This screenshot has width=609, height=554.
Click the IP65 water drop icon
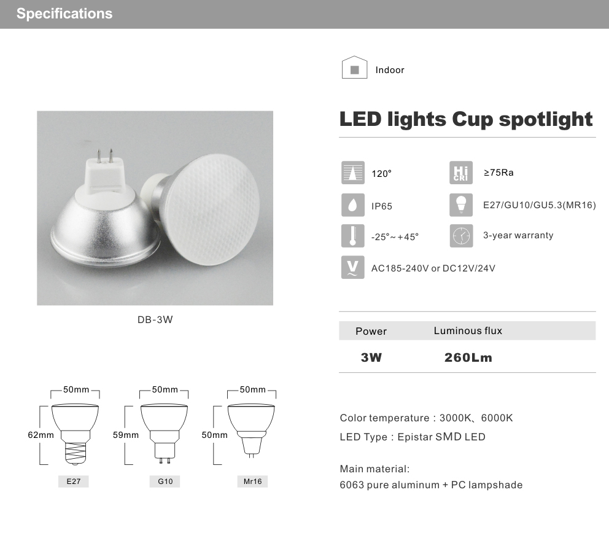(x=352, y=205)
